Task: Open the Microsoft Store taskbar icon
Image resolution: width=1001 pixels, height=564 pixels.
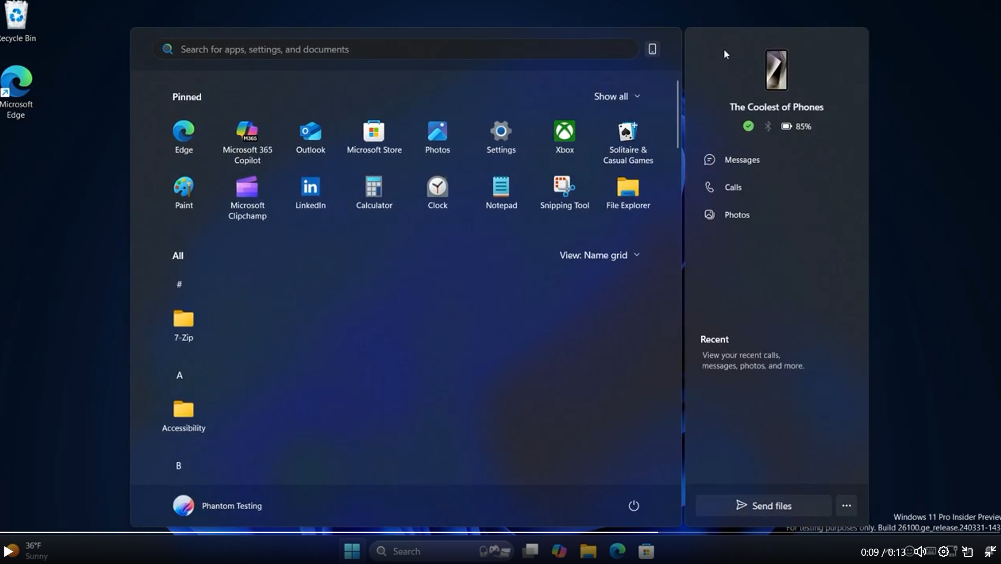Action: [647, 551]
